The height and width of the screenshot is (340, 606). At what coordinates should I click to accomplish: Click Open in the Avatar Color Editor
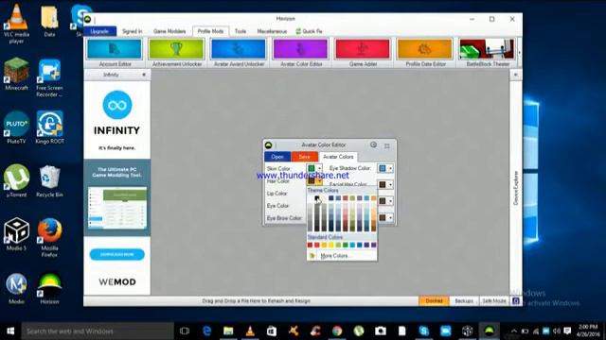click(277, 157)
